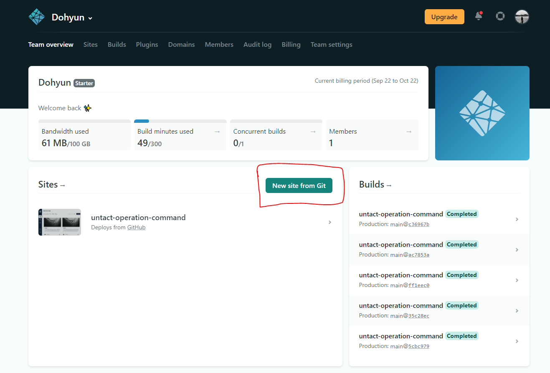Open chevron for build main@ff1eec0
550x373 pixels.
(517, 280)
